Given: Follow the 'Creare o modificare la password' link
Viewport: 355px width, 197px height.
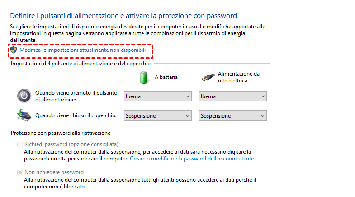Looking at the screenshot, I should pos(192,159).
